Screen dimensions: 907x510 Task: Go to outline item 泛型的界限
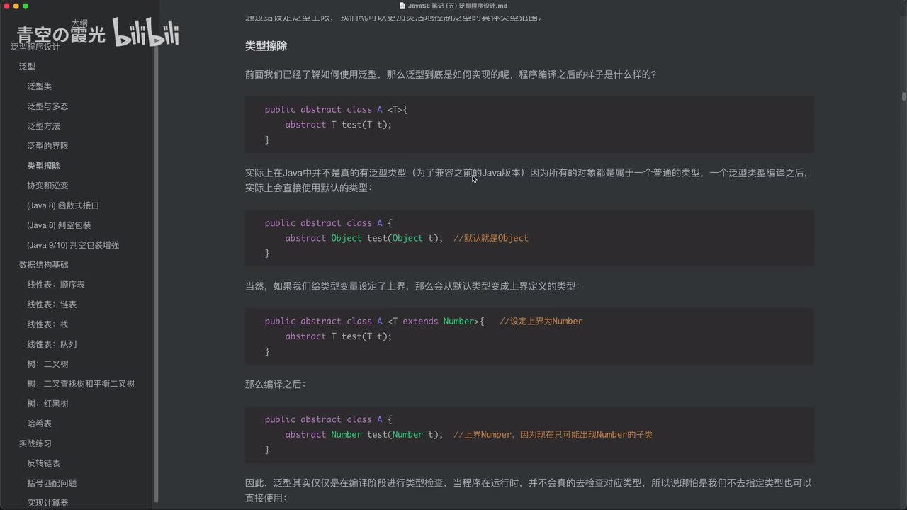47,146
